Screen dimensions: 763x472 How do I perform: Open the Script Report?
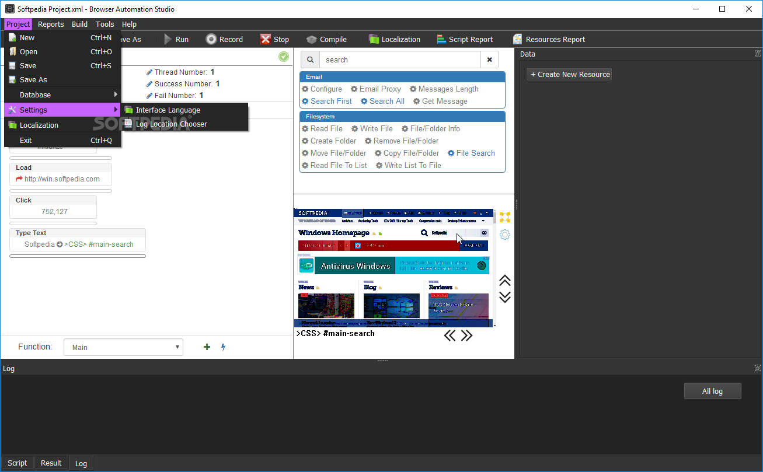tap(465, 40)
